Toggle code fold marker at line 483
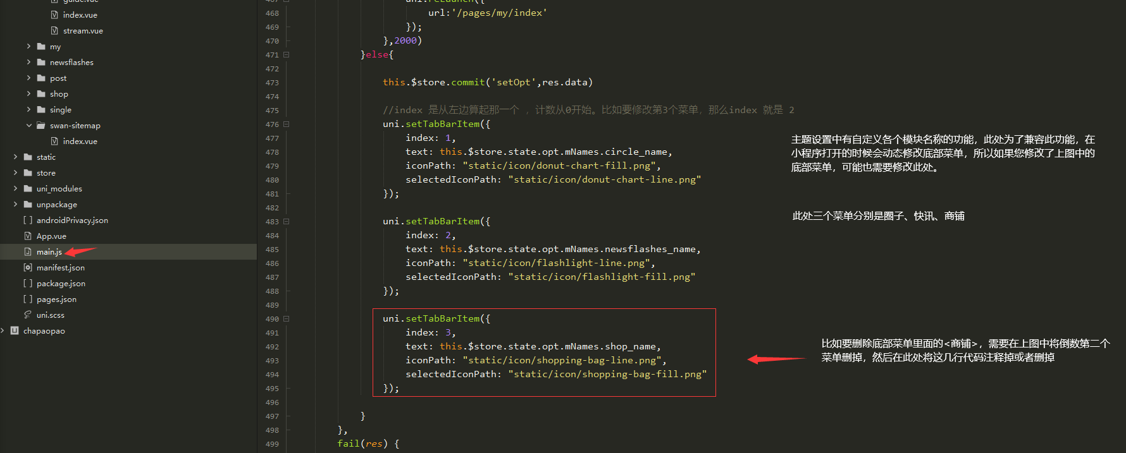 [287, 222]
